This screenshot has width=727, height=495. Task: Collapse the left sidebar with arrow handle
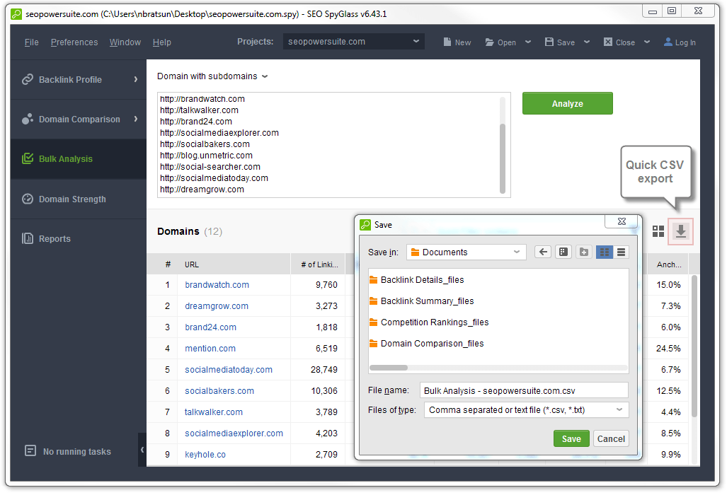tap(142, 450)
